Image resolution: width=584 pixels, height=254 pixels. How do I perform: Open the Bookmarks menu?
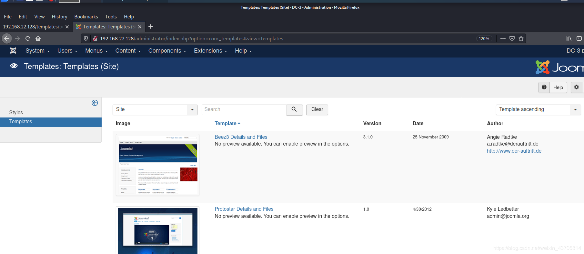86,17
